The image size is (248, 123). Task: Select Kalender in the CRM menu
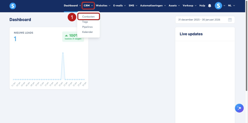coord(87,32)
